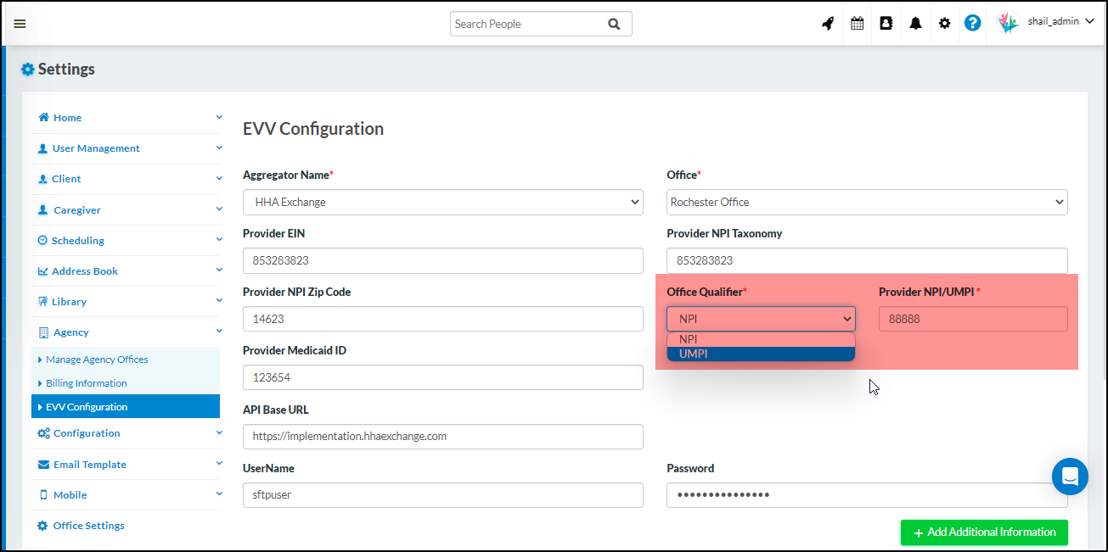Expand the Scheduling sidebar menu
The width and height of the screenshot is (1108, 552).
click(x=126, y=241)
